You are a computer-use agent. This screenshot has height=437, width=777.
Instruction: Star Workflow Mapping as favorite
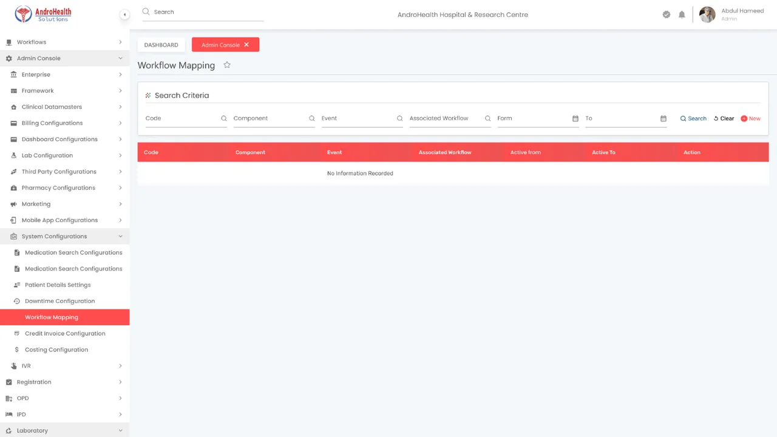(227, 65)
